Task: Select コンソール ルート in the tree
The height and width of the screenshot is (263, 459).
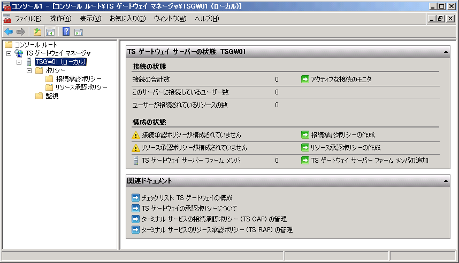Action: (x=36, y=45)
